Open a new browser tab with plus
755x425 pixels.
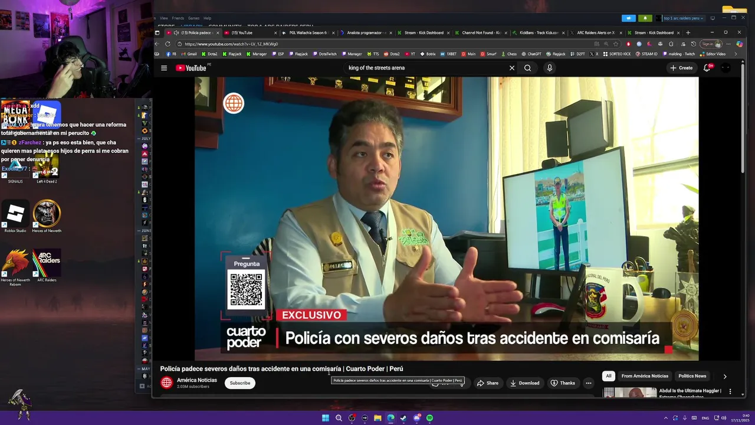688,33
